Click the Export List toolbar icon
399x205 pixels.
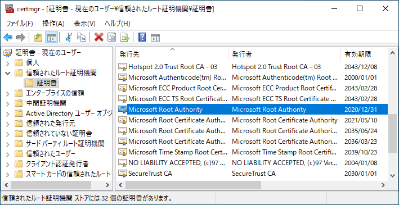coord(125,38)
